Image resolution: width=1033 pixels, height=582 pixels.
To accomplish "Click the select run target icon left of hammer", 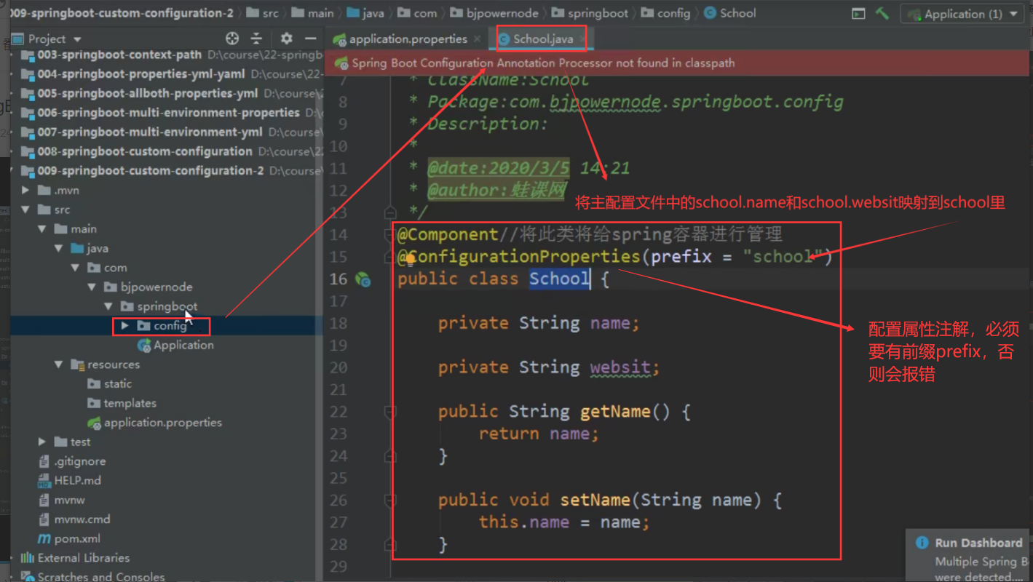I will [x=859, y=13].
